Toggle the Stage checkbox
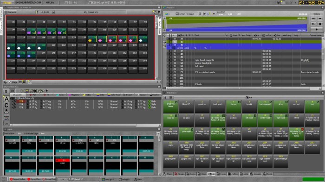Viewport: 325px width, 182px height. click(x=10, y=82)
